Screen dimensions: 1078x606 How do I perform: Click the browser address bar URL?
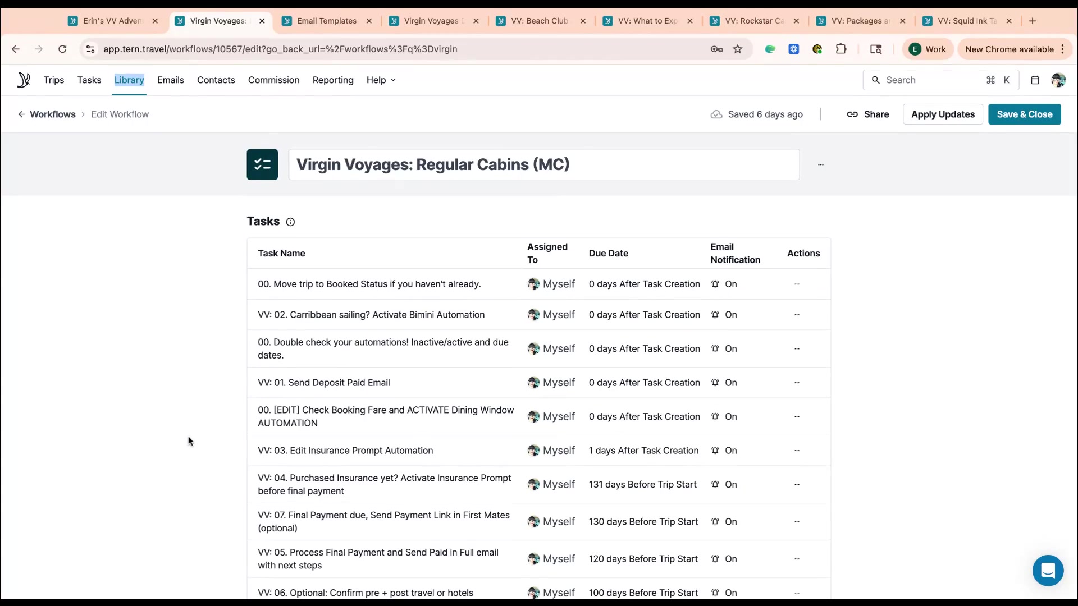[x=280, y=49]
